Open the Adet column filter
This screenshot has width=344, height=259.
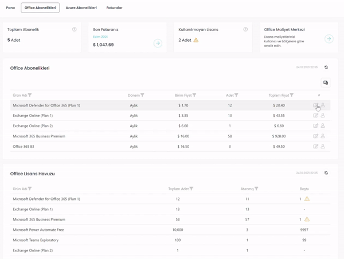(x=236, y=95)
